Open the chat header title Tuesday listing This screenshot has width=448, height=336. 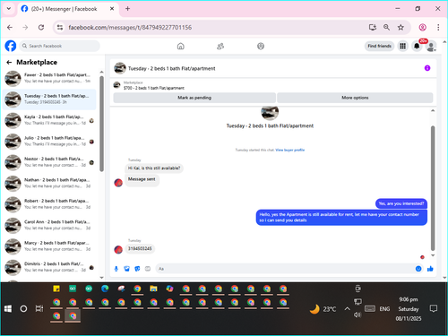pyautogui.click(x=171, y=68)
